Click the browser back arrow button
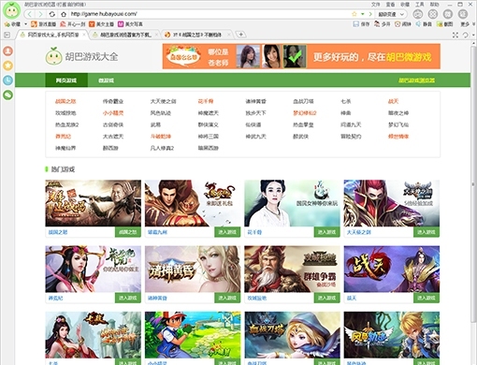477x365 pixels. (30, 14)
